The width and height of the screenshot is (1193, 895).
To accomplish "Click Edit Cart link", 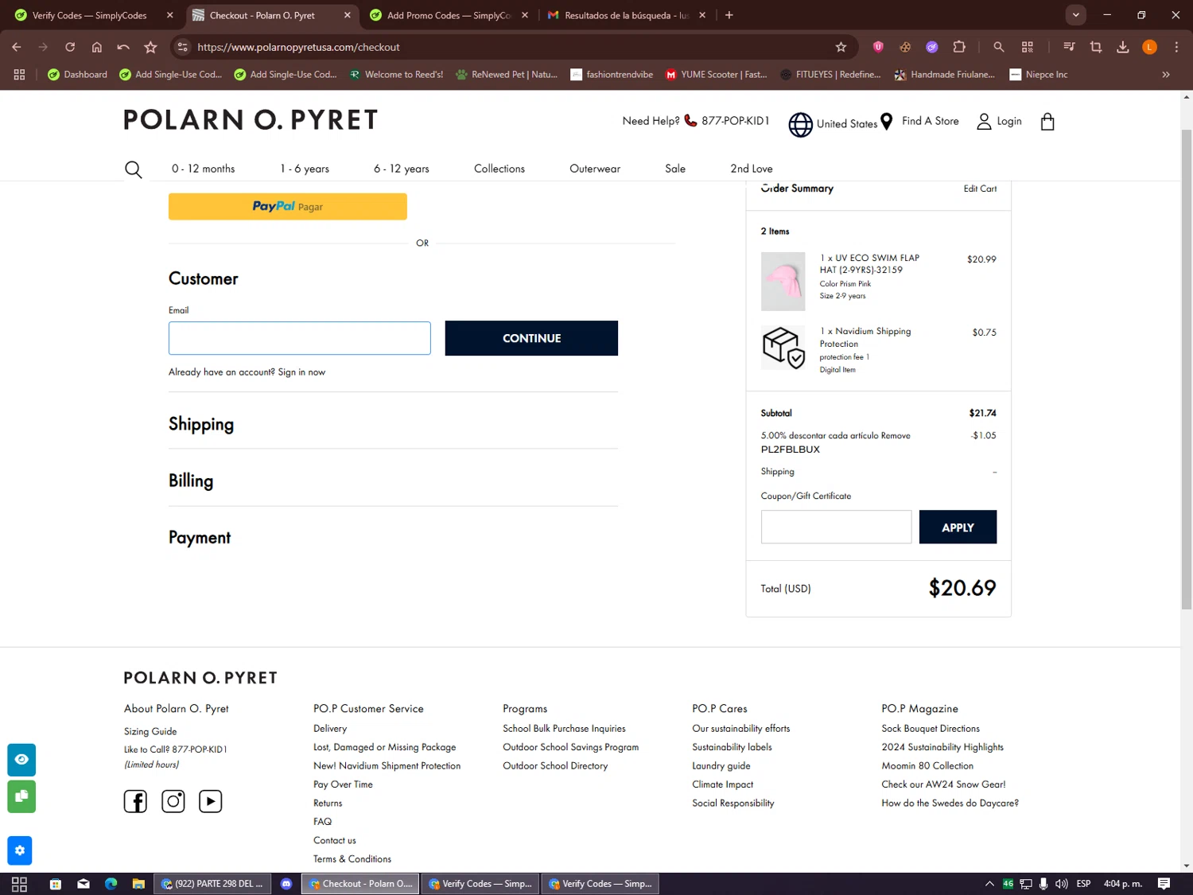I will [980, 189].
